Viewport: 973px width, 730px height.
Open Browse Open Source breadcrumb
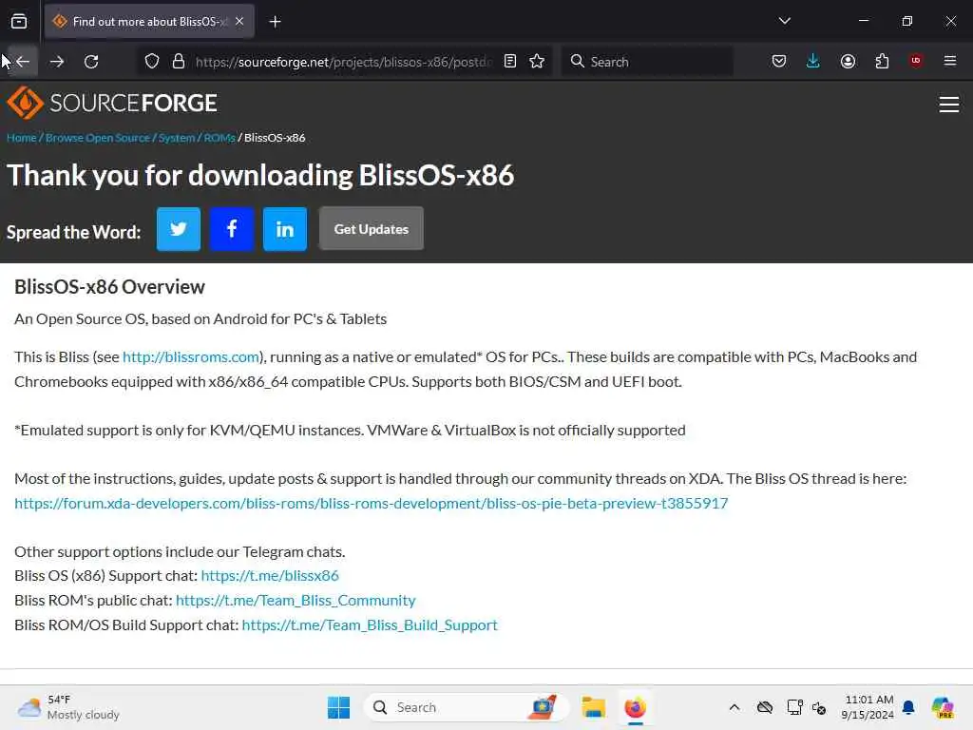98,138
